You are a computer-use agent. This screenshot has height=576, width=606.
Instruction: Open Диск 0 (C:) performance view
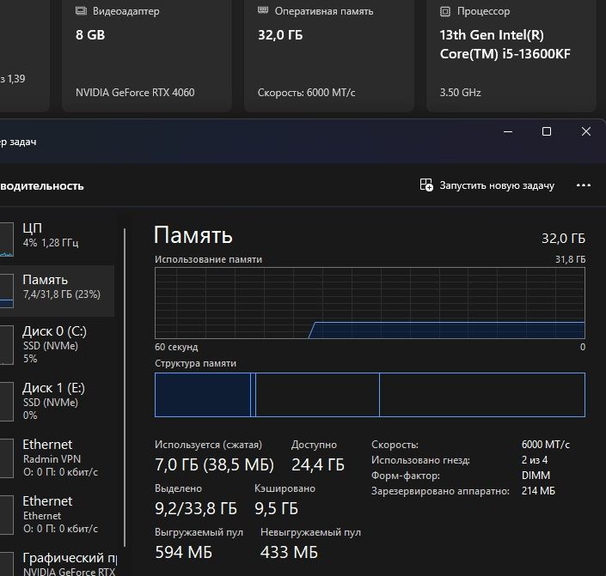58,344
